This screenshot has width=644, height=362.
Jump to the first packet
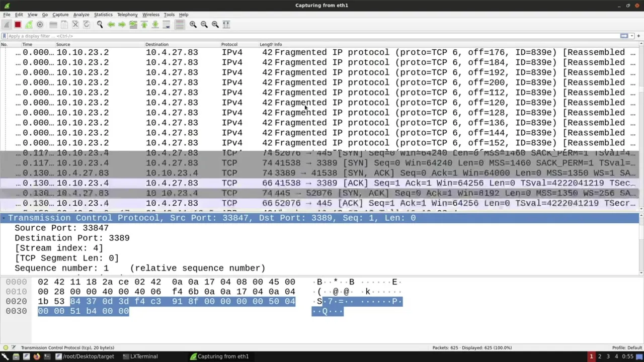[144, 24]
